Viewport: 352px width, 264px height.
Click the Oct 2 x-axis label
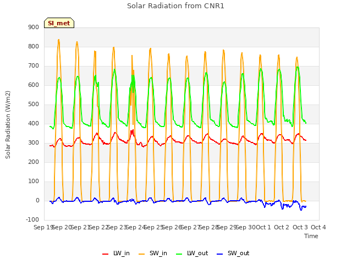(x=282, y=227)
